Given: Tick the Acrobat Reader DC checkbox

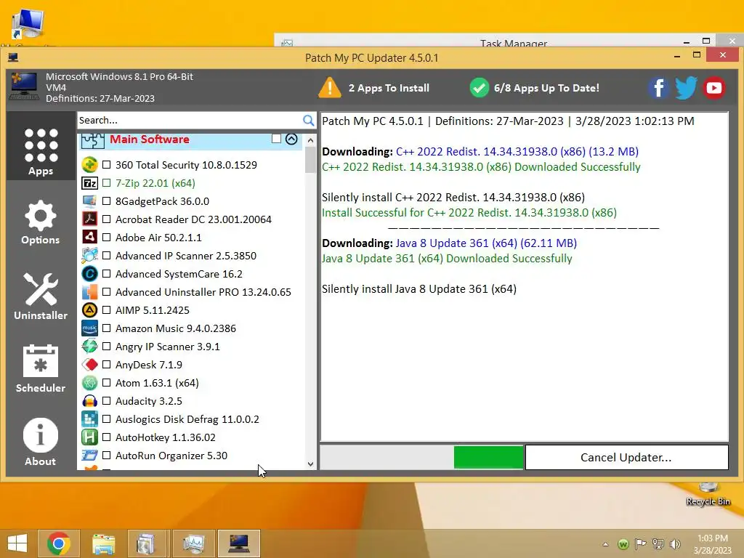Looking at the screenshot, I should 106,219.
